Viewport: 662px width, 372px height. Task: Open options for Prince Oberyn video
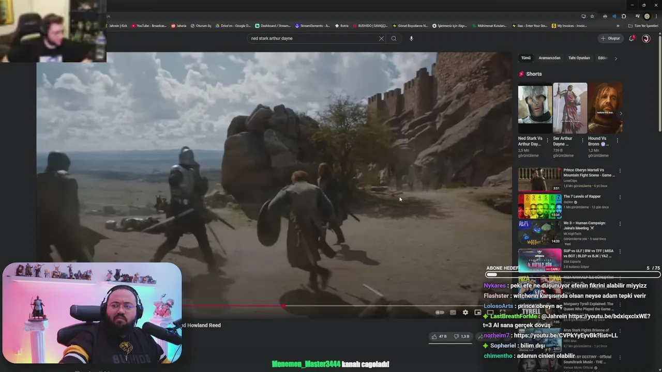click(x=620, y=171)
